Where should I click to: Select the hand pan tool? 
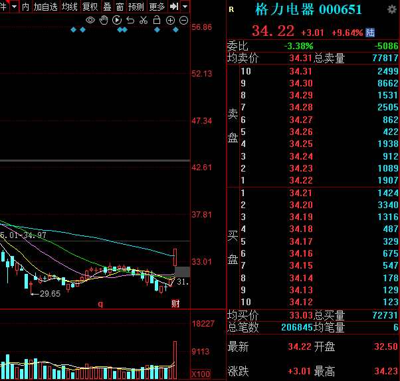click(104, 20)
